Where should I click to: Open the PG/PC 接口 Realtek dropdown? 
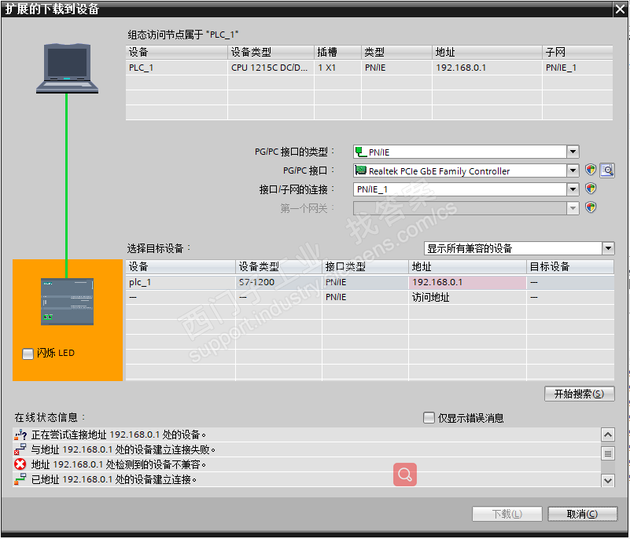[x=573, y=170]
